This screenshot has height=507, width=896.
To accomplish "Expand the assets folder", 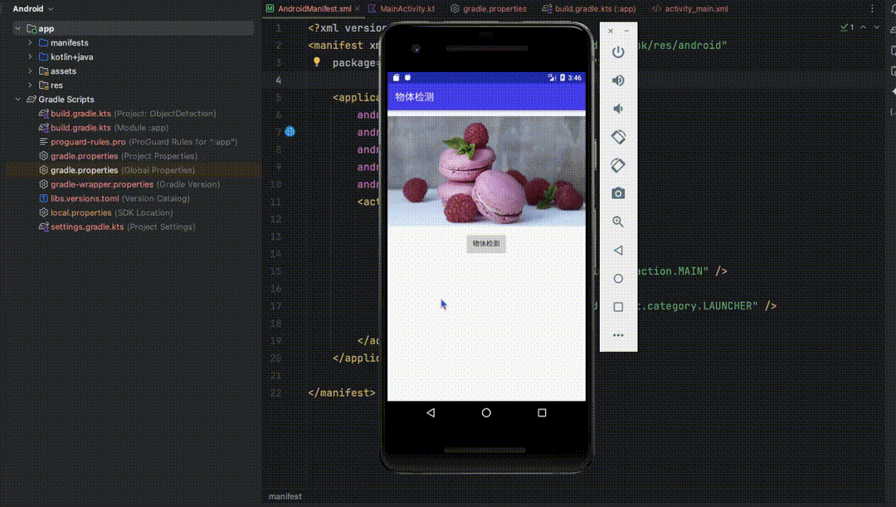I will pos(31,71).
